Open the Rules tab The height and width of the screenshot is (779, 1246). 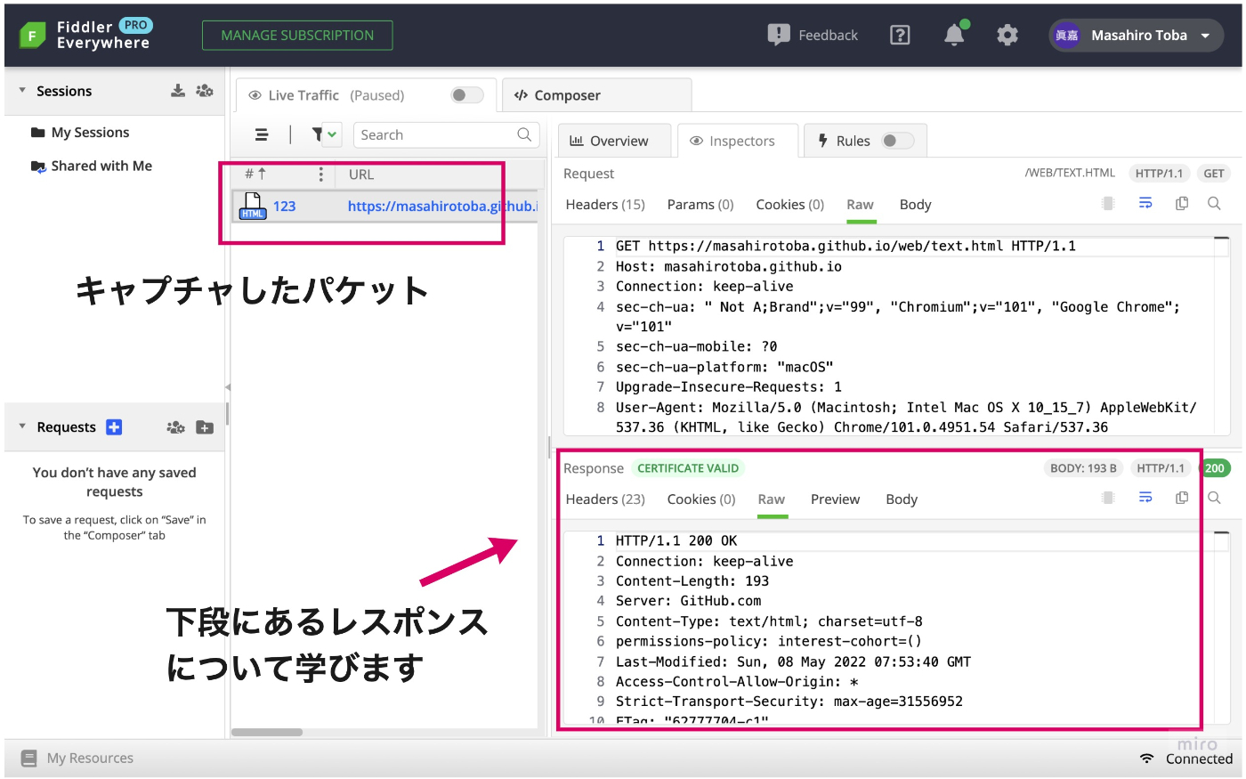pos(865,141)
